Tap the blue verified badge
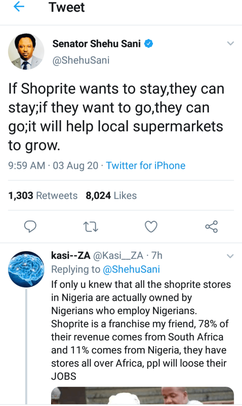Screen dimensions: 242x406 pyautogui.click(x=149, y=44)
